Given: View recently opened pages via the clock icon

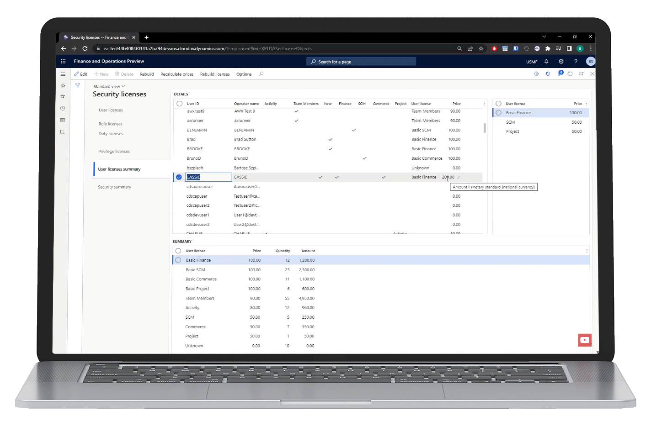Looking at the screenshot, I should pyautogui.click(x=63, y=108).
